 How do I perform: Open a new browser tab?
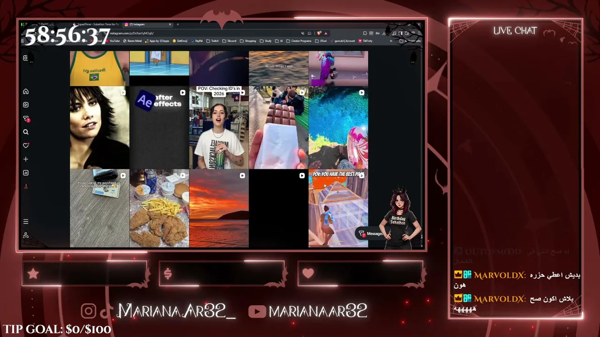point(178,24)
